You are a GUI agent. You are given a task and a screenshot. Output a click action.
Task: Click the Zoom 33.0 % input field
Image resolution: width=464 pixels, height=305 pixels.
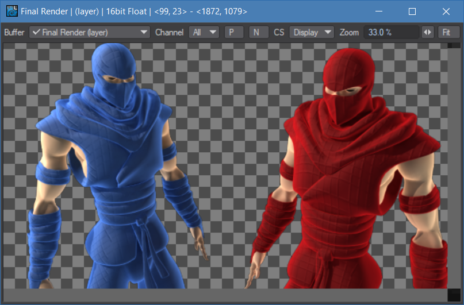pyautogui.click(x=390, y=32)
